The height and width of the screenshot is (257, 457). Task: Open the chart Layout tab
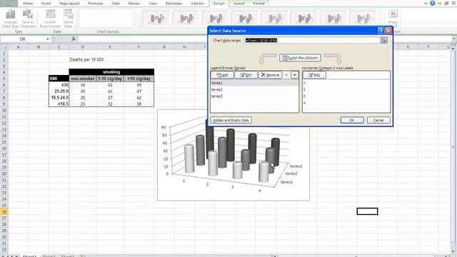[x=238, y=4]
